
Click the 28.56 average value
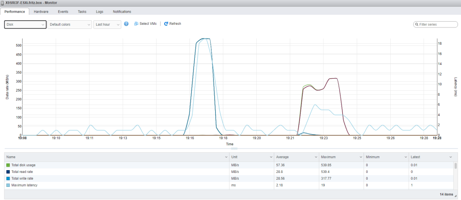click(x=280, y=178)
